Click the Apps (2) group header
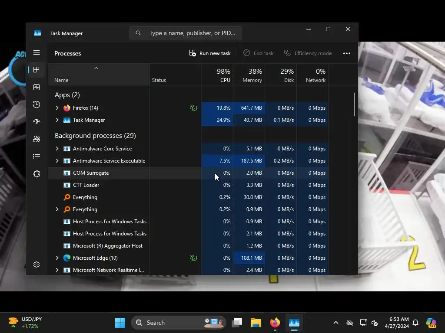 tap(67, 95)
